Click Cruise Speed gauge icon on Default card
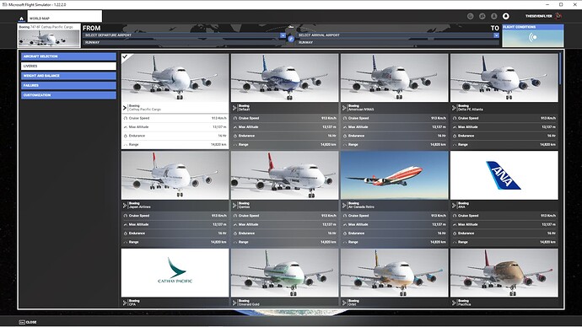 click(x=235, y=118)
